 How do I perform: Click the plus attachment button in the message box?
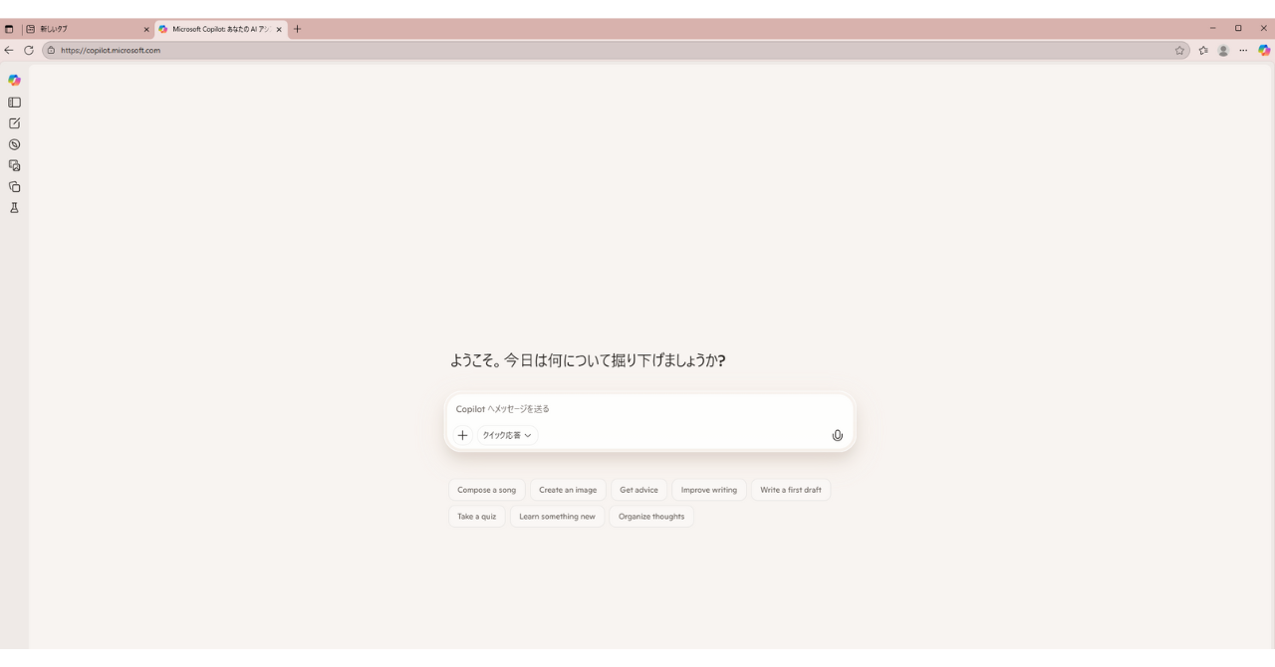coord(462,435)
